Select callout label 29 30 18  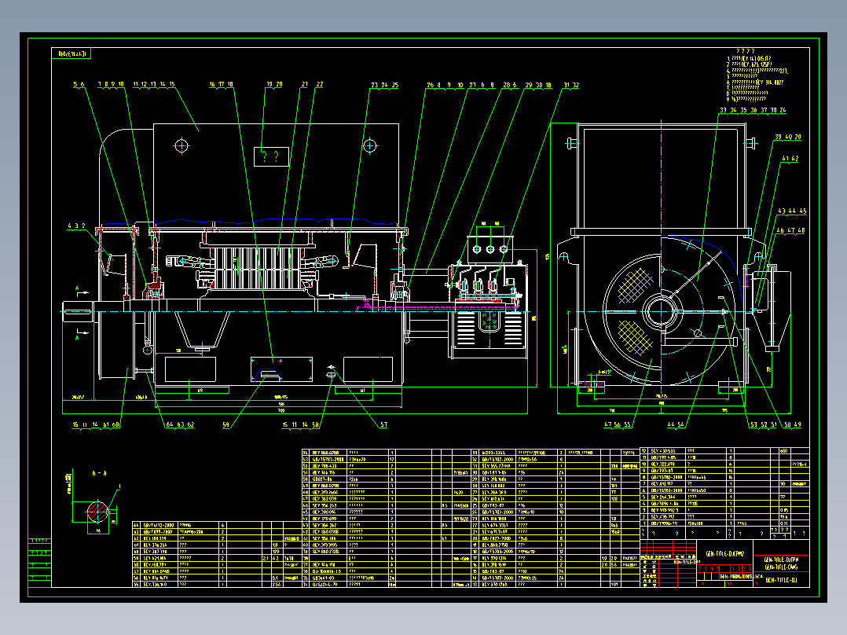click(x=538, y=85)
